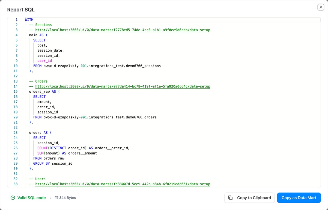Open the Sessions data-mart localhost link

[x=123, y=30]
